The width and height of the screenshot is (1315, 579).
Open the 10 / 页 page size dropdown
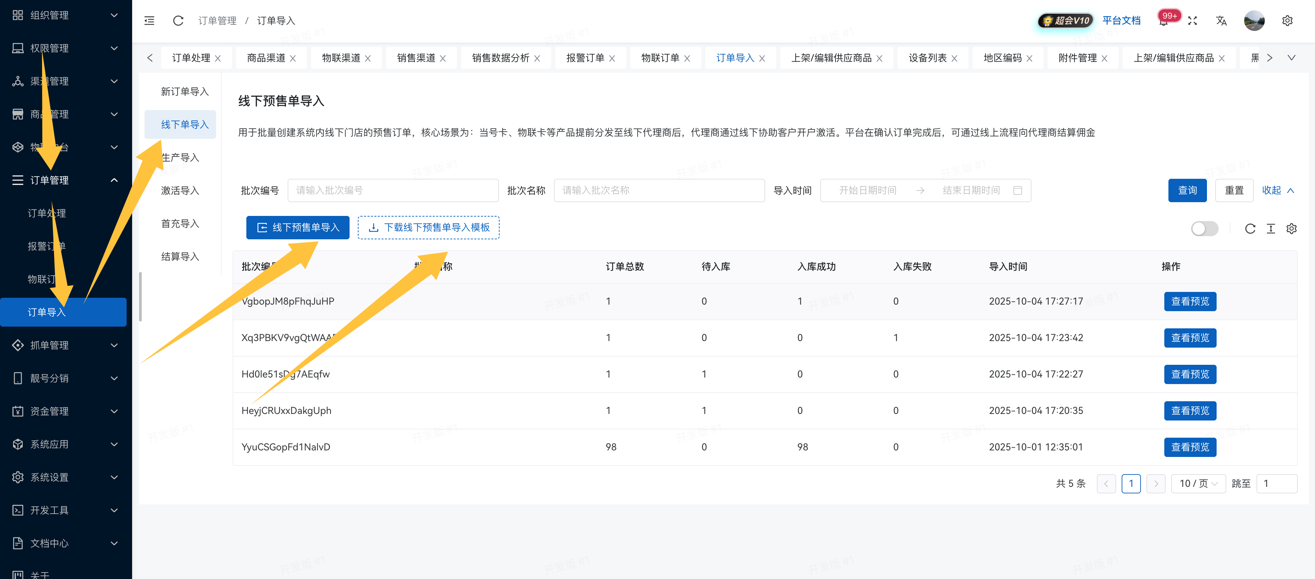1198,483
